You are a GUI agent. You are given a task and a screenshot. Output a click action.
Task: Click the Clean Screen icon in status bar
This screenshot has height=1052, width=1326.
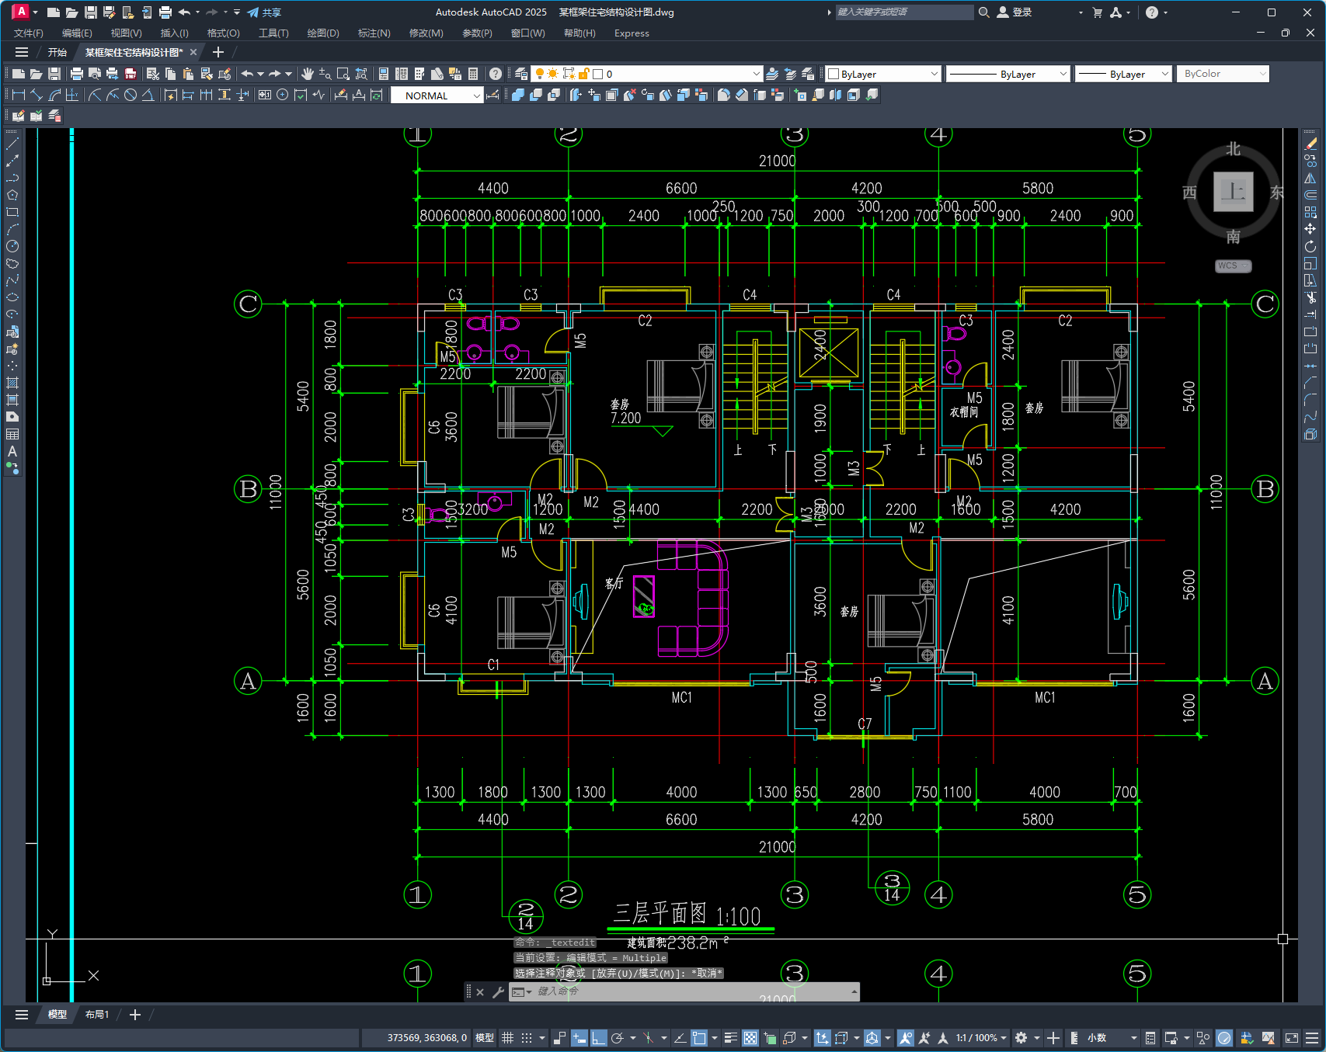click(x=1292, y=1038)
